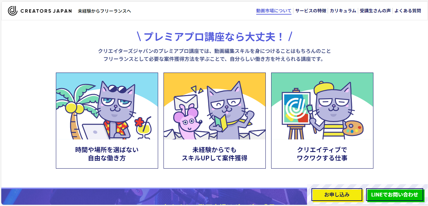Click the tropical drink glass icon
The width and height of the screenshot is (428, 206).
(144, 127)
